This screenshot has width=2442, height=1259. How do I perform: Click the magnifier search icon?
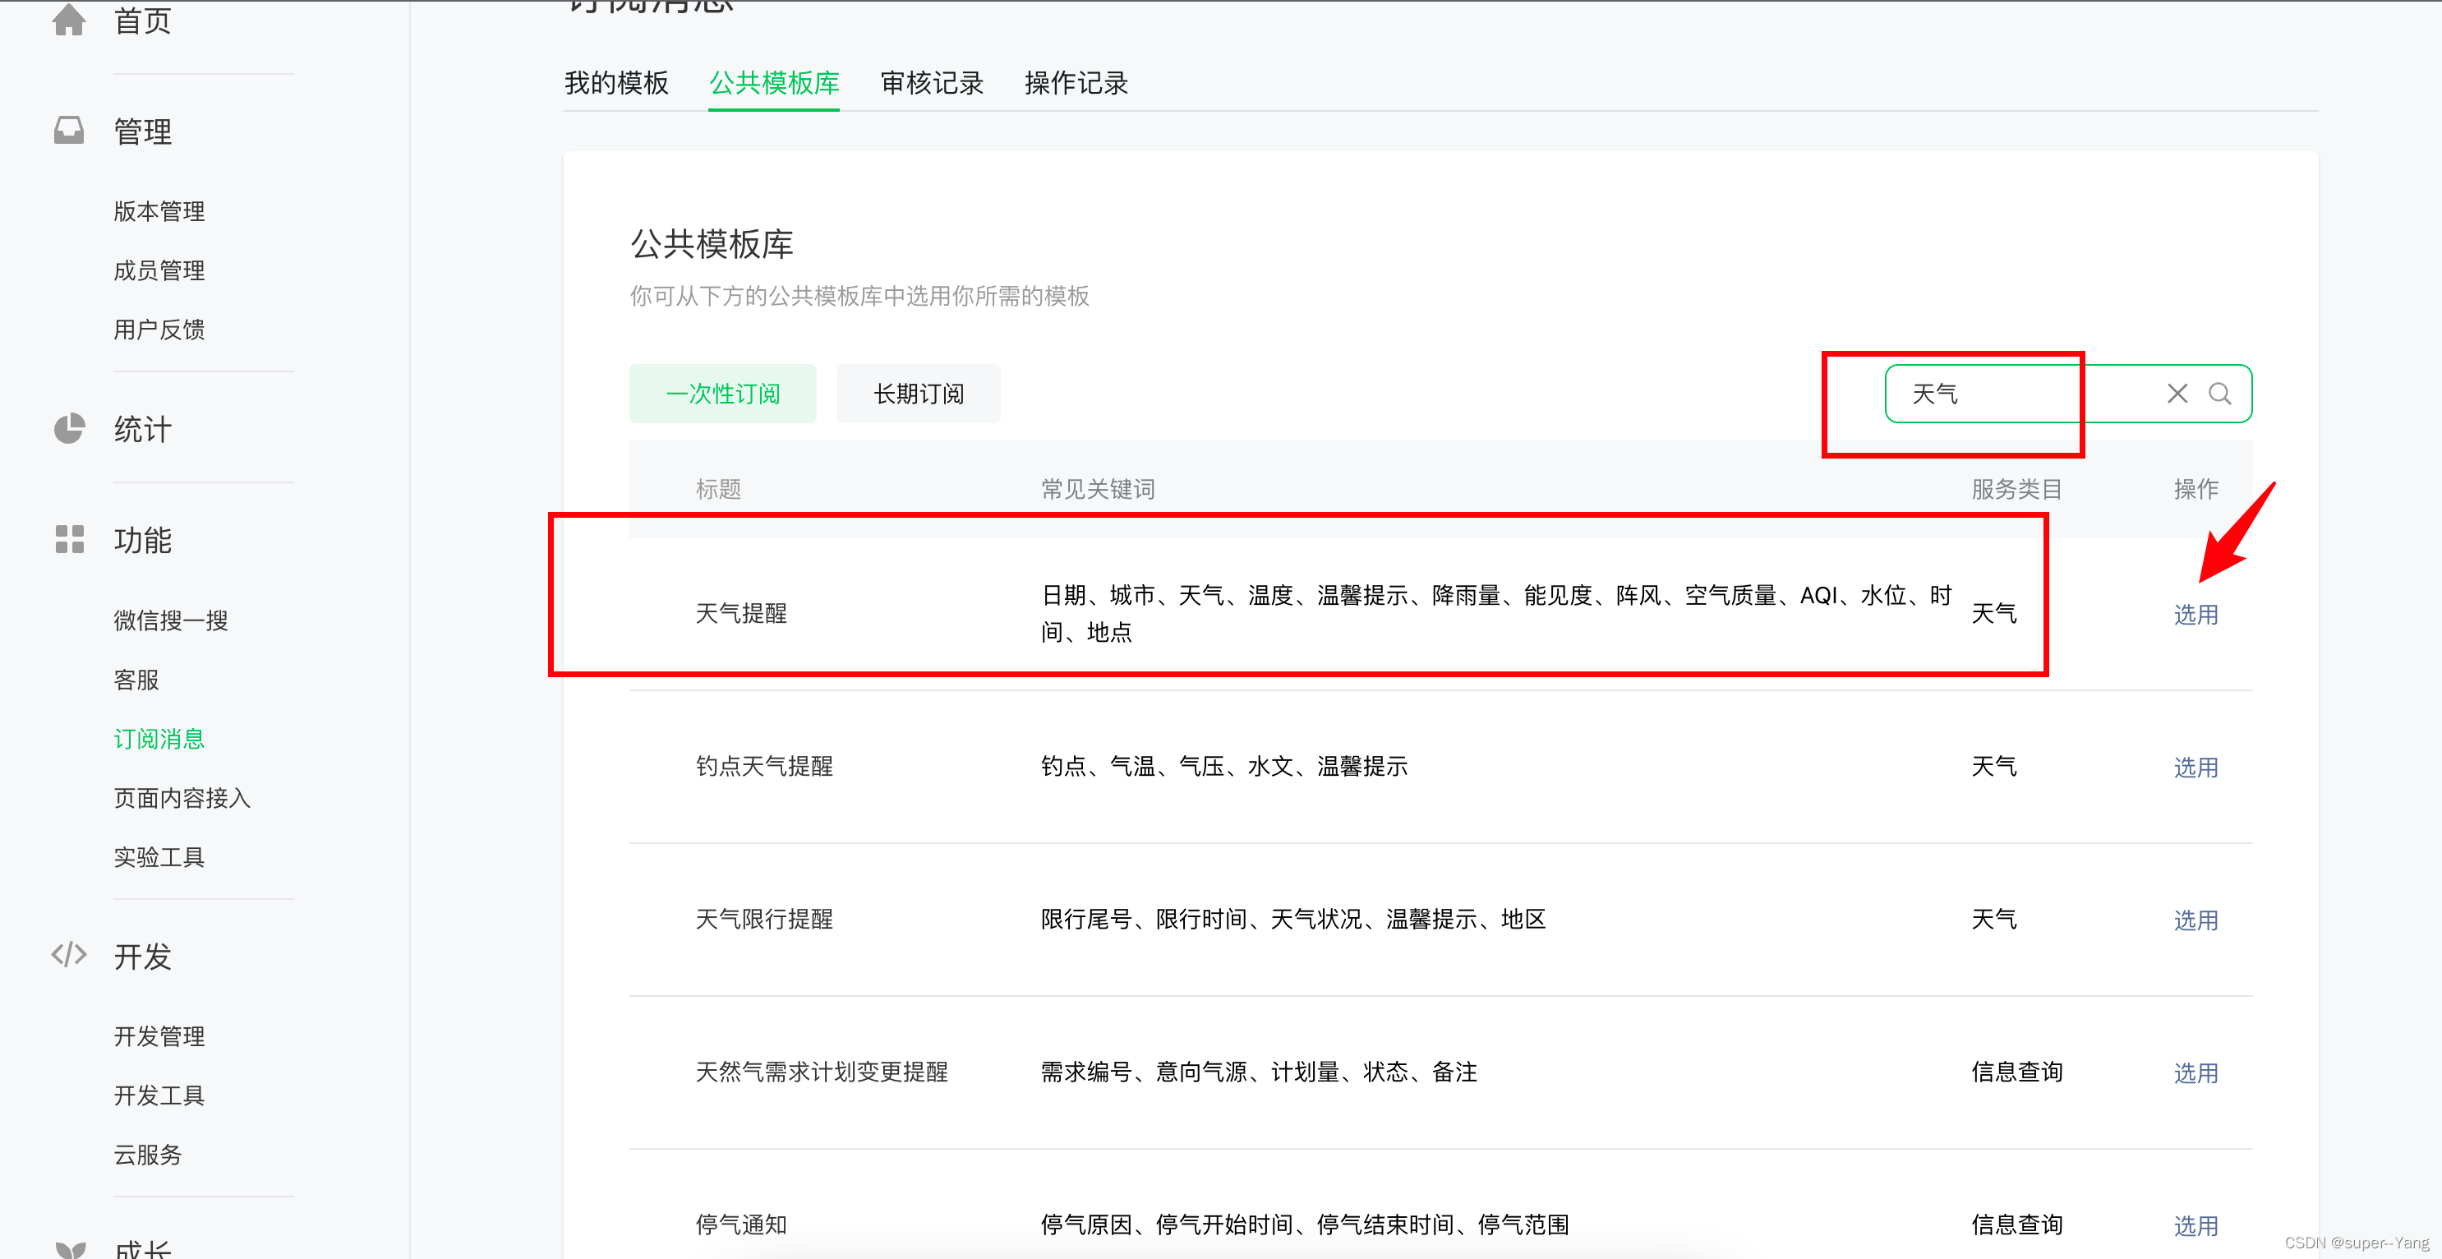[x=2219, y=394]
